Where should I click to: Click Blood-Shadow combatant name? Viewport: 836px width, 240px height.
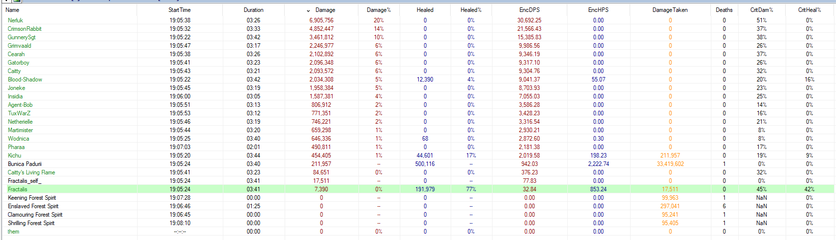(25, 80)
